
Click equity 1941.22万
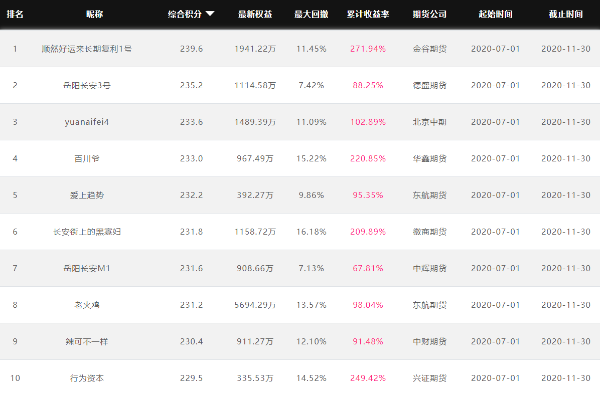255,49
